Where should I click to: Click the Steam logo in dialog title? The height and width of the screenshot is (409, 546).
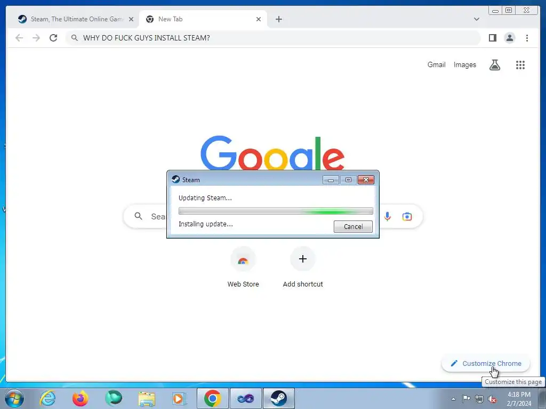(x=176, y=179)
